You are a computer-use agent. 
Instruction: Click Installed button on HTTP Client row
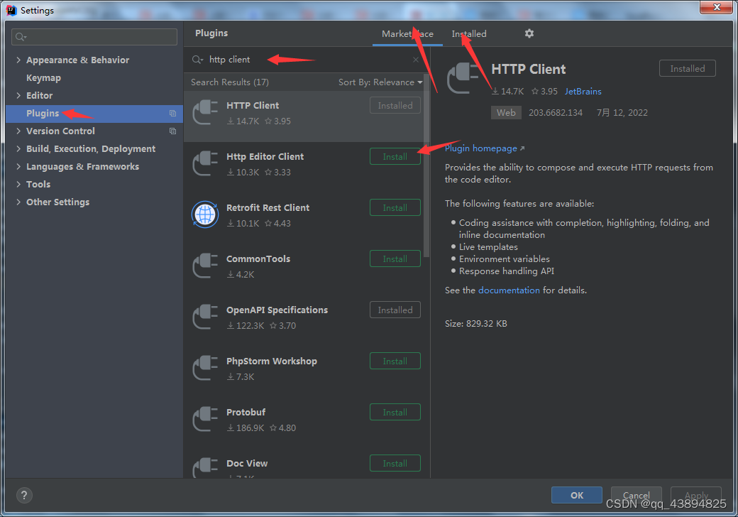tap(395, 106)
